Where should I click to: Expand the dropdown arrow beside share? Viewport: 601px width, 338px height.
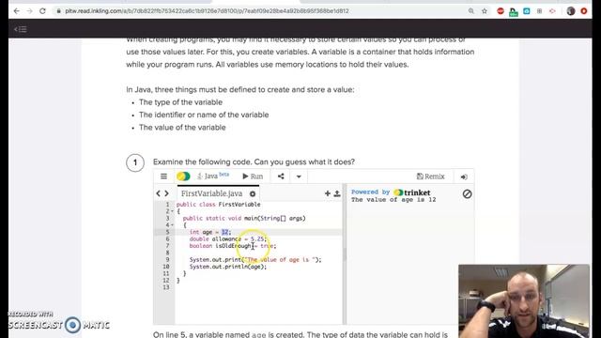click(299, 177)
